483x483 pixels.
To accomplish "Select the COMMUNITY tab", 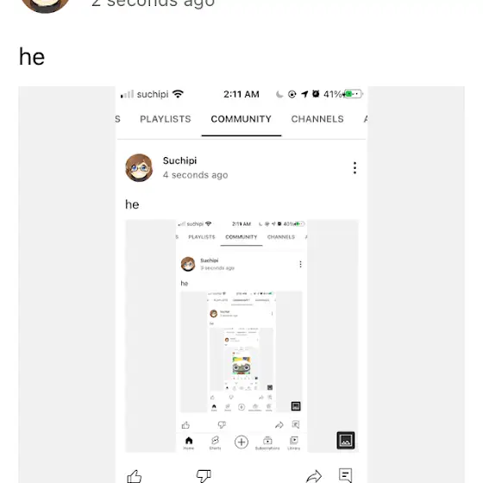I will pyautogui.click(x=241, y=119).
